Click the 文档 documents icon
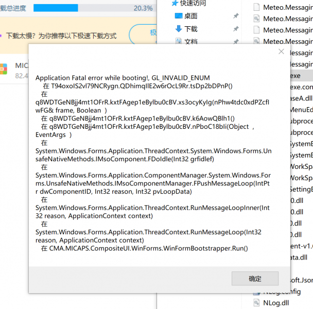The height and width of the screenshot is (309, 313). pos(178,41)
